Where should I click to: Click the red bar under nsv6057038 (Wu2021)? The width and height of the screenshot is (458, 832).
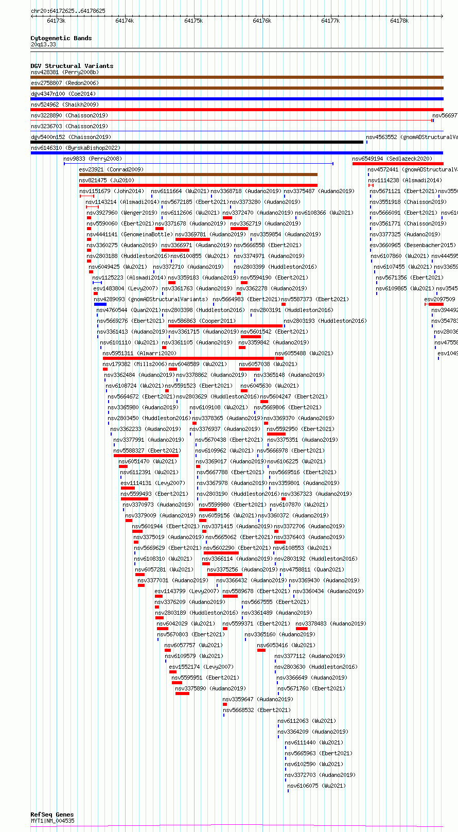(x=250, y=369)
